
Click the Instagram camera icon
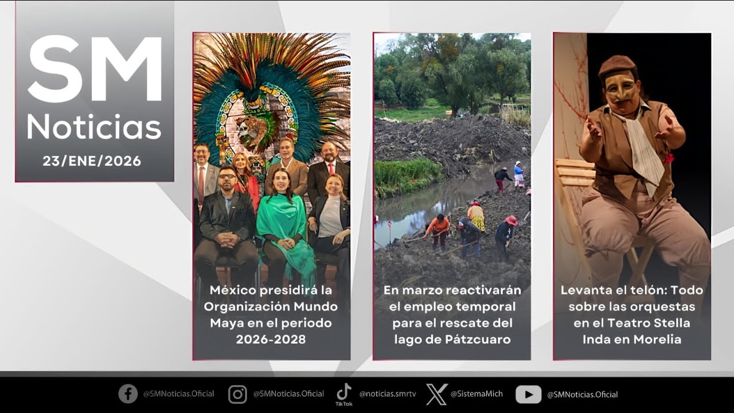(x=237, y=394)
